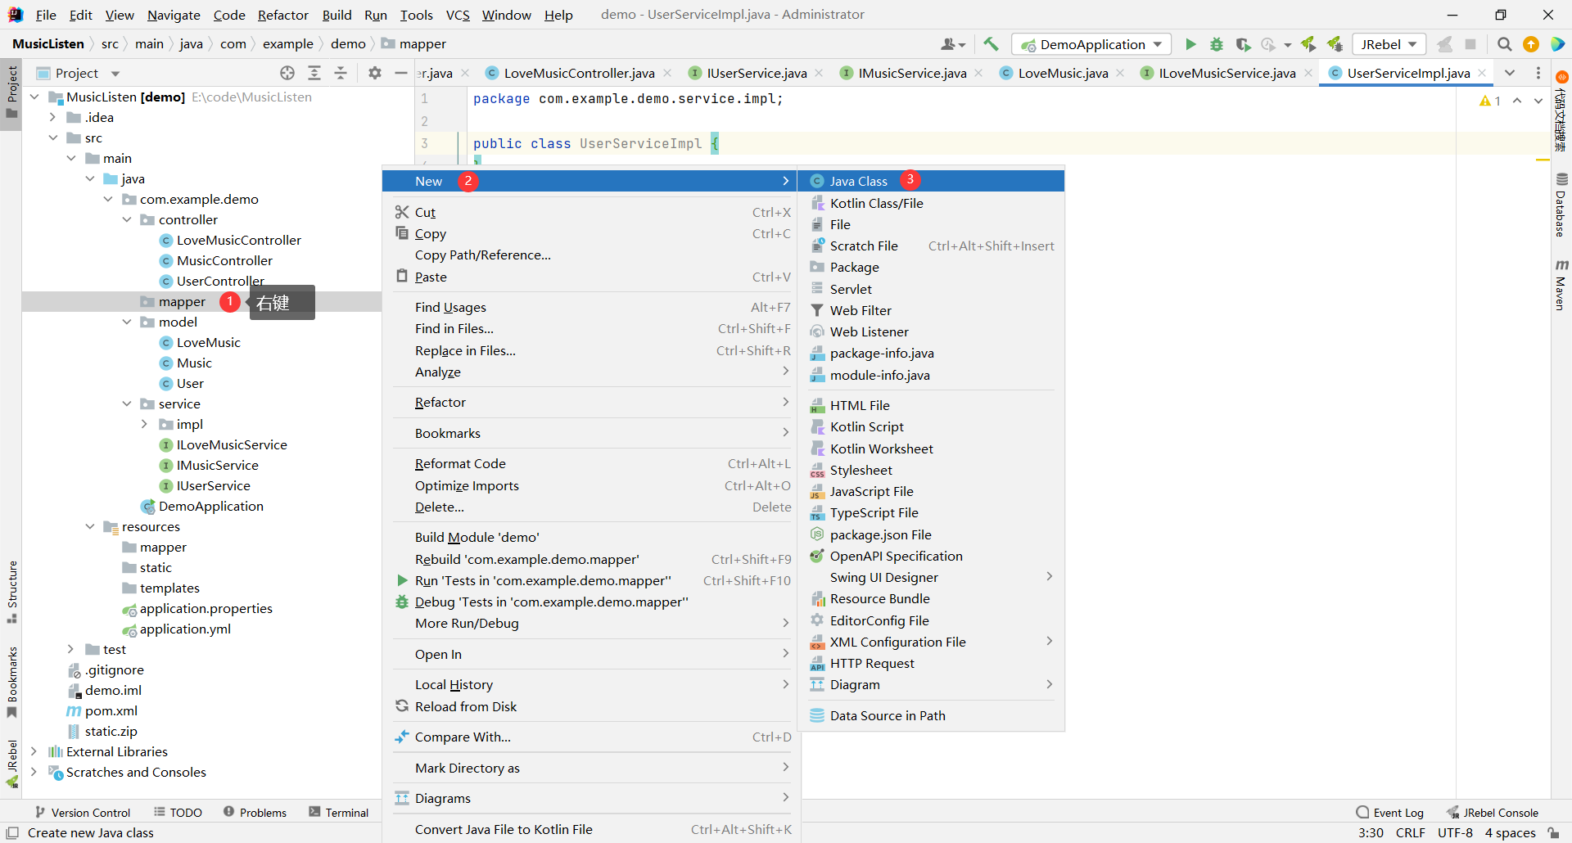Open the Version Control tool window
Viewport: 1572px width, 843px height.
(83, 812)
